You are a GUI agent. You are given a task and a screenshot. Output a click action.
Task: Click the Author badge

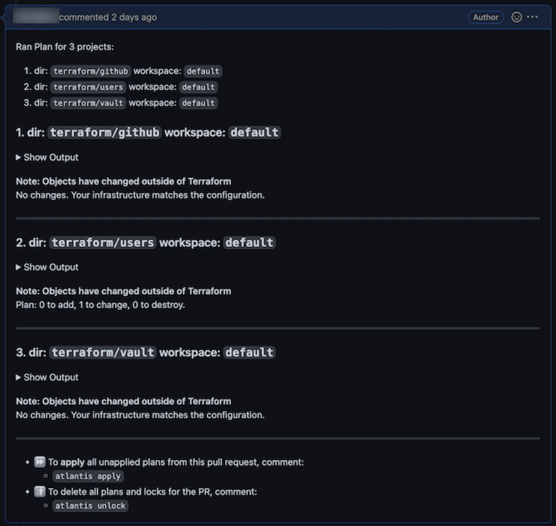point(486,17)
